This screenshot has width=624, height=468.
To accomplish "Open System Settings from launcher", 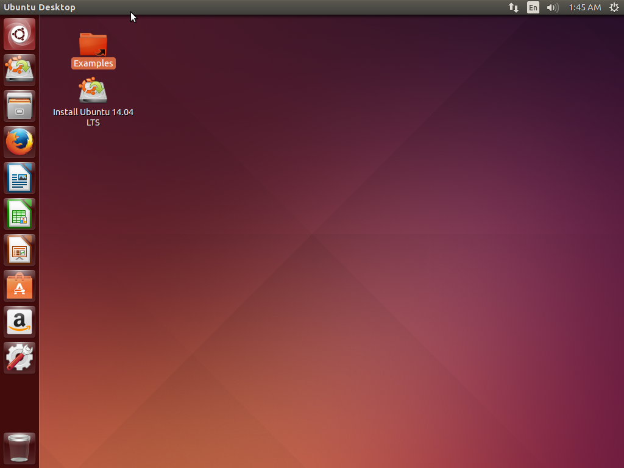I will [x=19, y=358].
